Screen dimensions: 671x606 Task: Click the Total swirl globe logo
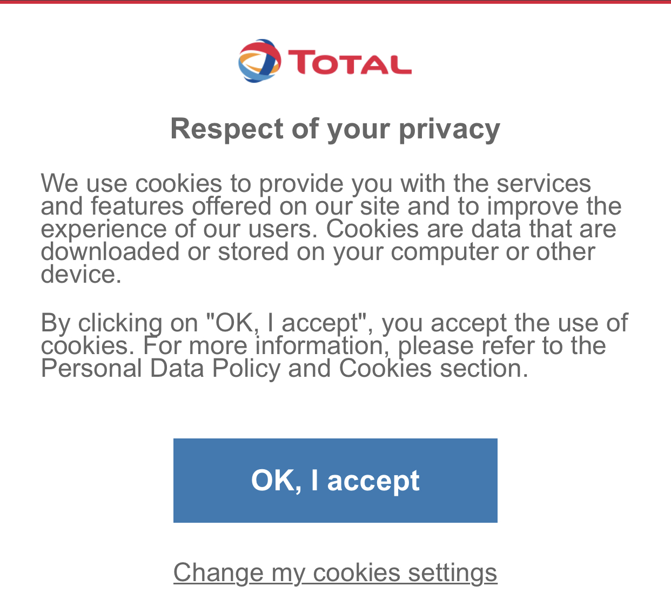point(259,61)
